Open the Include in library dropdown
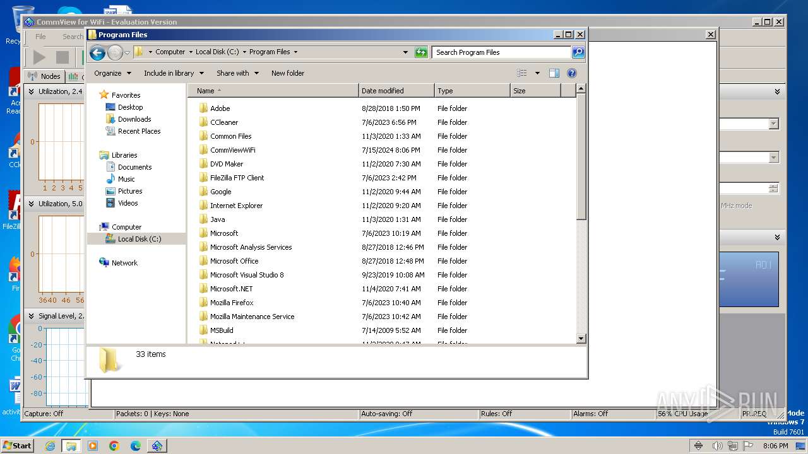808x454 pixels. (174, 73)
